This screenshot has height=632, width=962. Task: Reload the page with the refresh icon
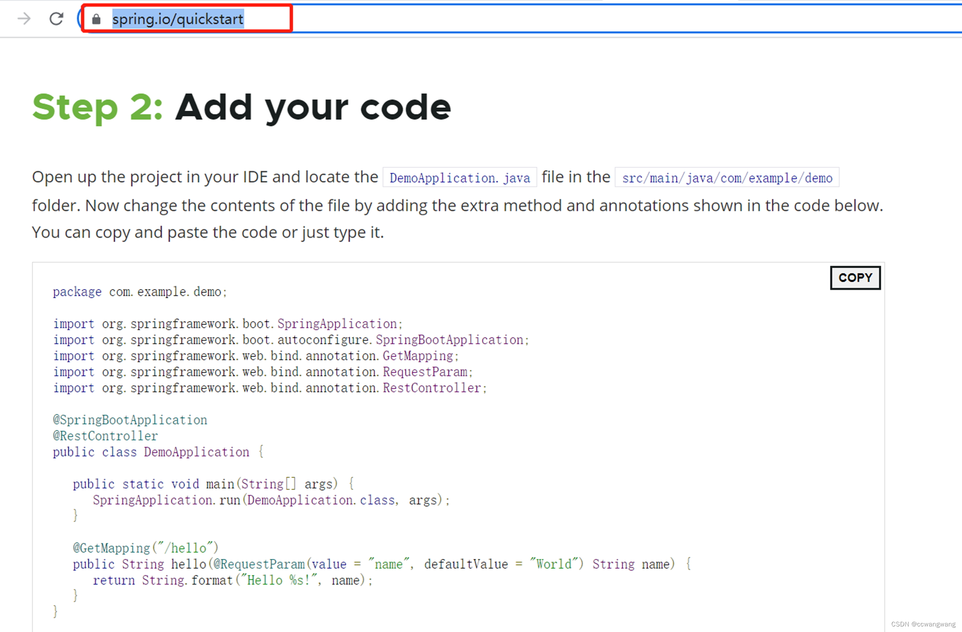point(56,19)
